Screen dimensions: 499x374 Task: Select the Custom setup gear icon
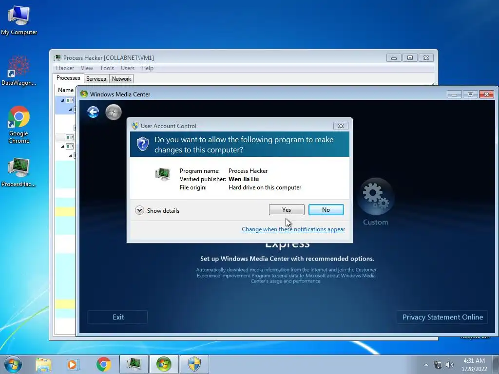(376, 196)
